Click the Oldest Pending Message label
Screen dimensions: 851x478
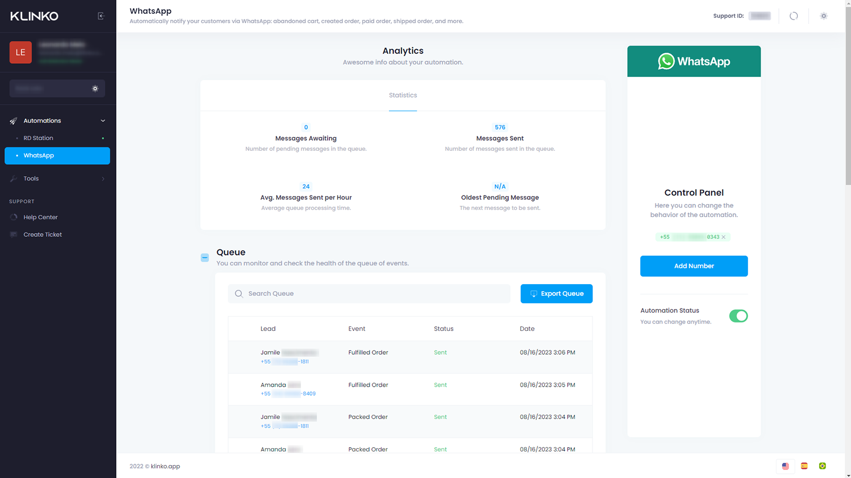[500, 198]
